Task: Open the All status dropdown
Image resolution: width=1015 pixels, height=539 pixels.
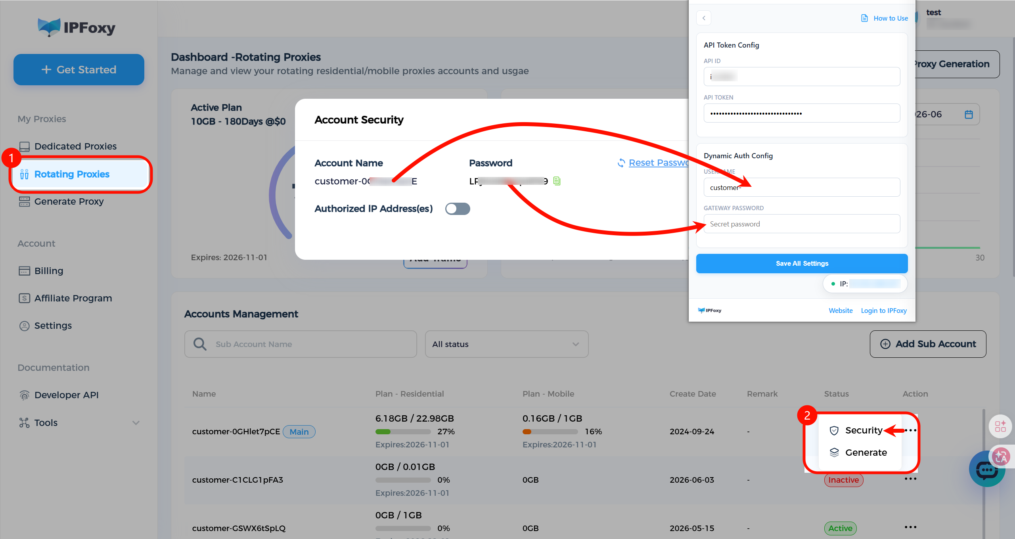Action: coord(506,344)
